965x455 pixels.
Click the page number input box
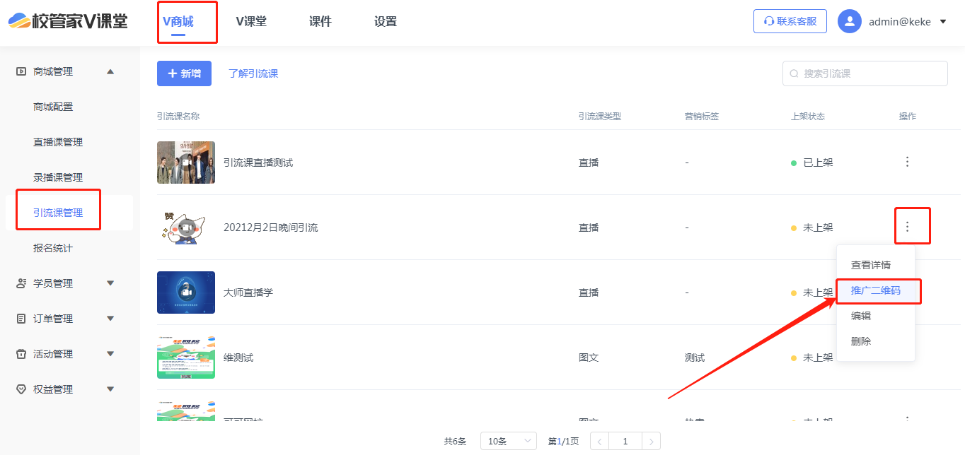click(x=625, y=441)
